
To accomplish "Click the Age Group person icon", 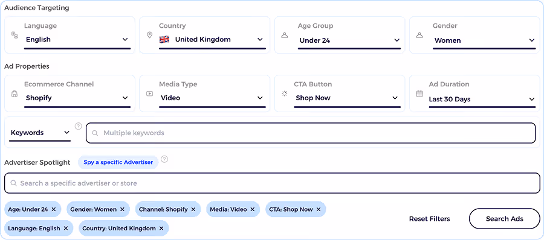I will pyautogui.click(x=285, y=35).
